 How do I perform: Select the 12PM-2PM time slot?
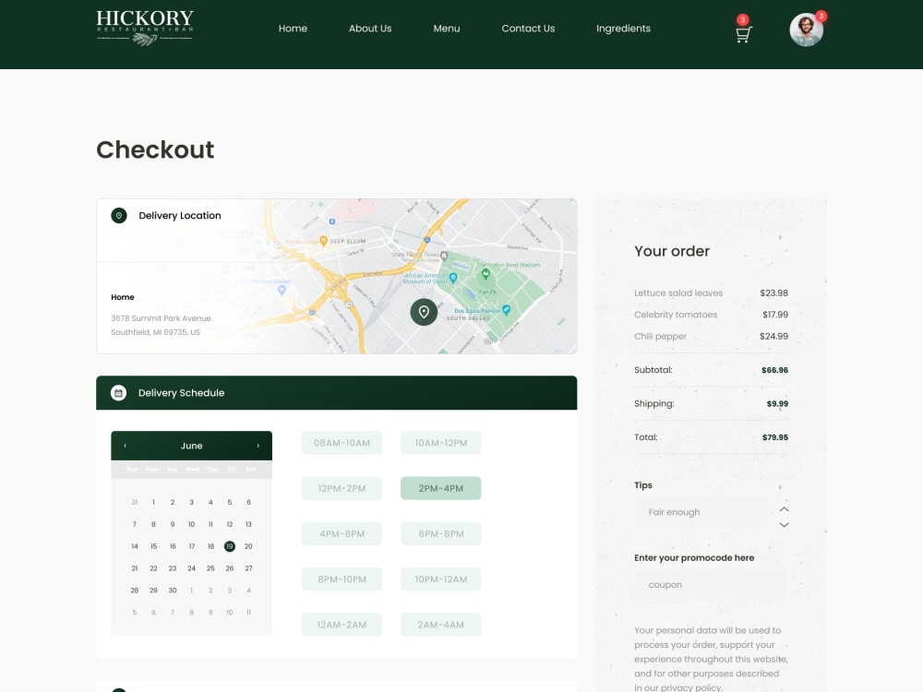click(x=342, y=488)
